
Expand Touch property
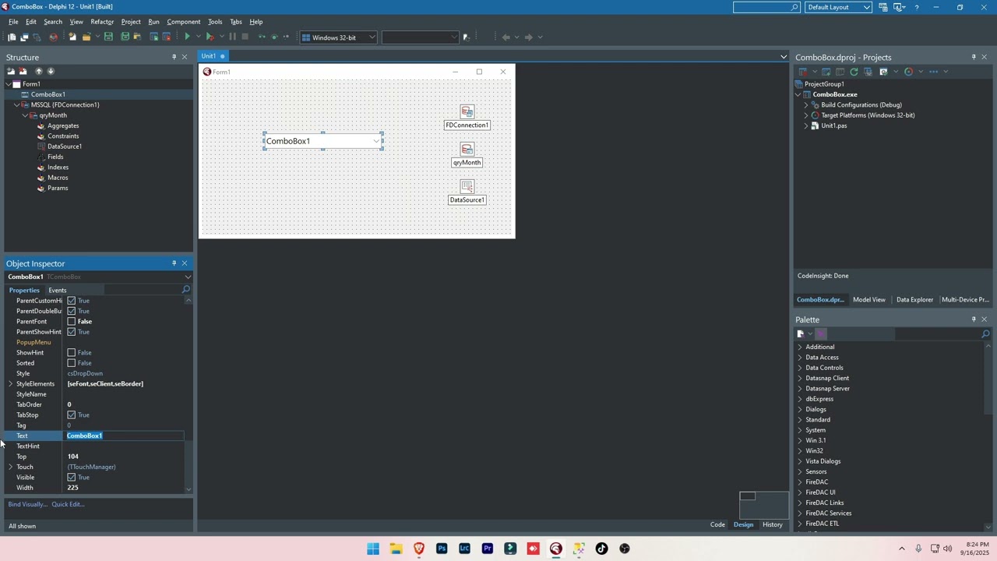coord(11,467)
